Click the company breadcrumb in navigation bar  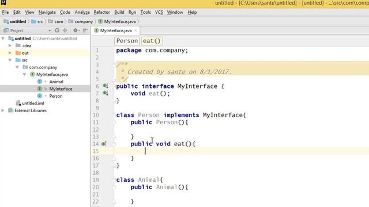point(81,21)
